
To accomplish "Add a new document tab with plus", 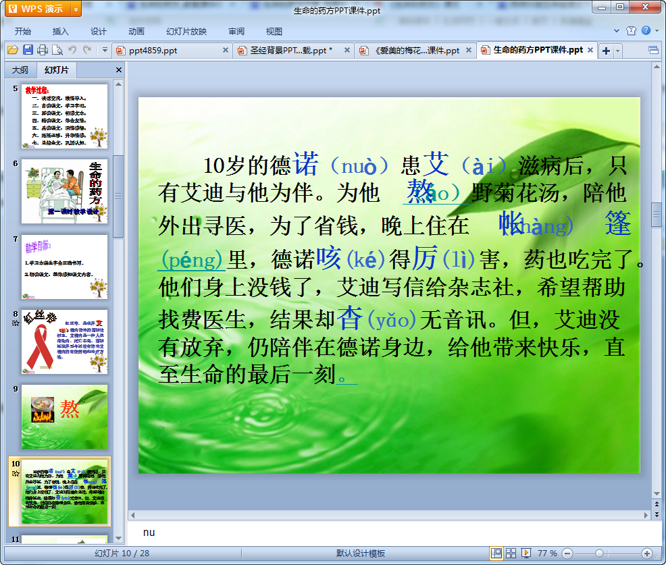I will tap(606, 51).
